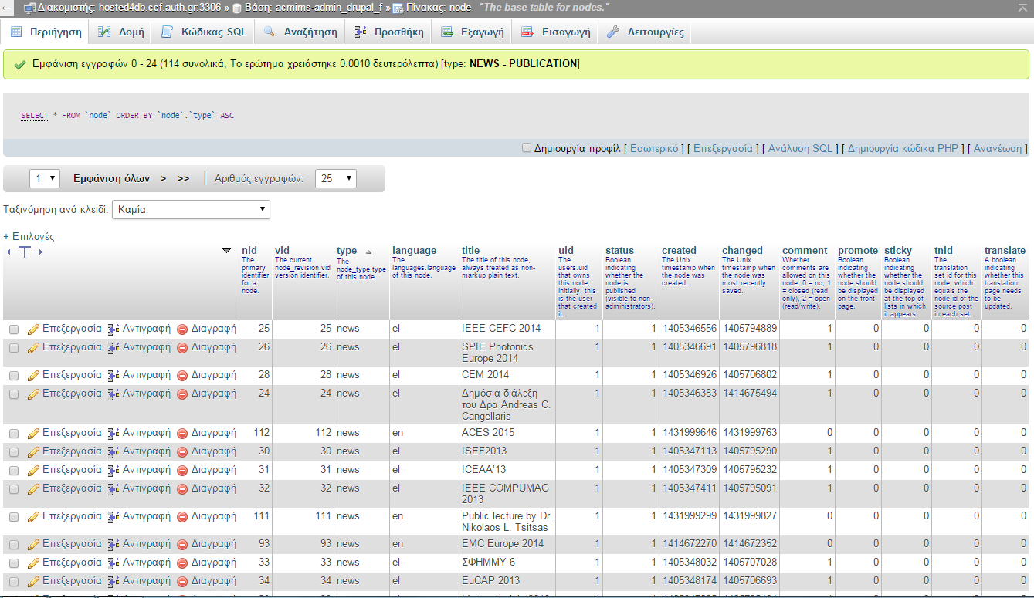Switch to the Περιήγηση tab
This screenshot has width=1034, height=598.
tap(46, 32)
